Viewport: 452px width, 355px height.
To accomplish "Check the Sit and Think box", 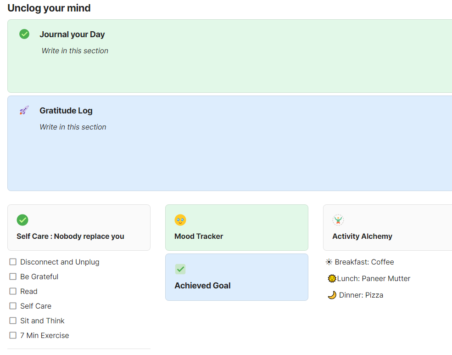I will click(13, 321).
